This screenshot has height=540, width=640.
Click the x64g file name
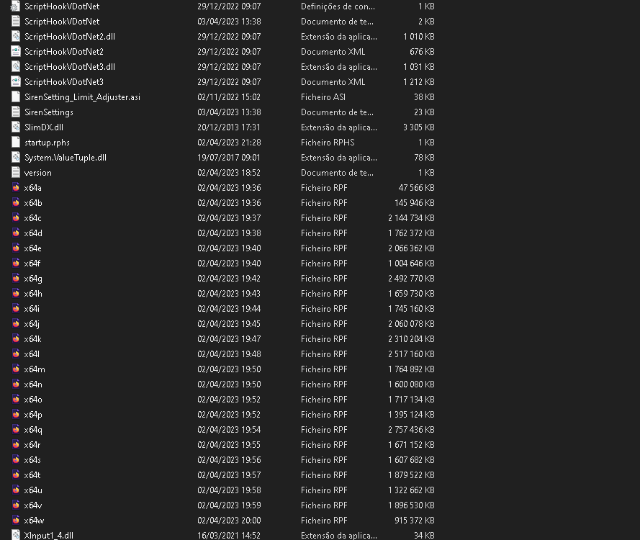point(33,279)
